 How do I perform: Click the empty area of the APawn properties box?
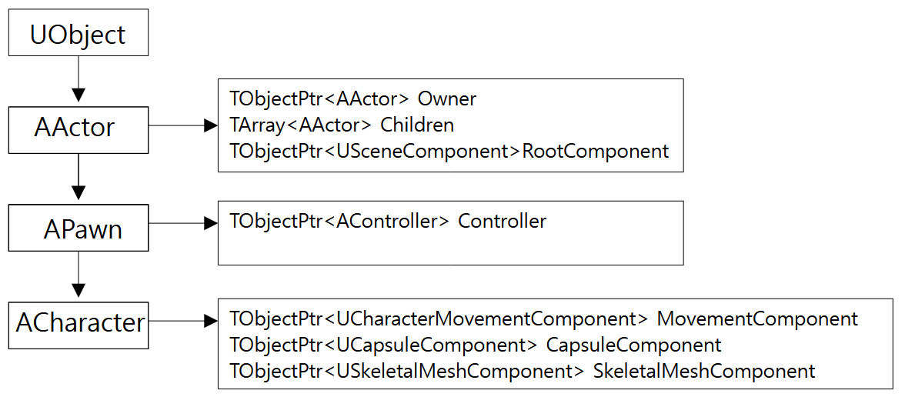pos(450,249)
